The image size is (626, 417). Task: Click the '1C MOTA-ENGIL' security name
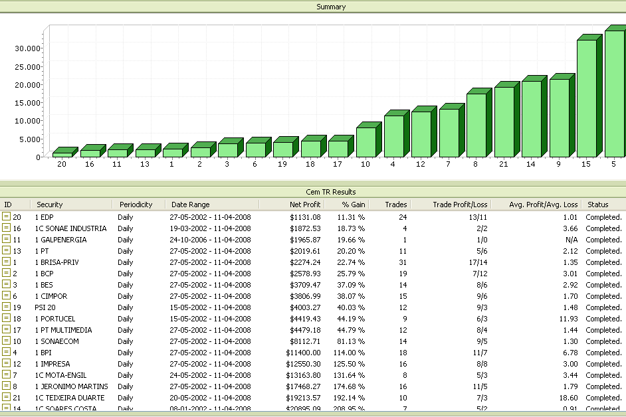point(60,375)
